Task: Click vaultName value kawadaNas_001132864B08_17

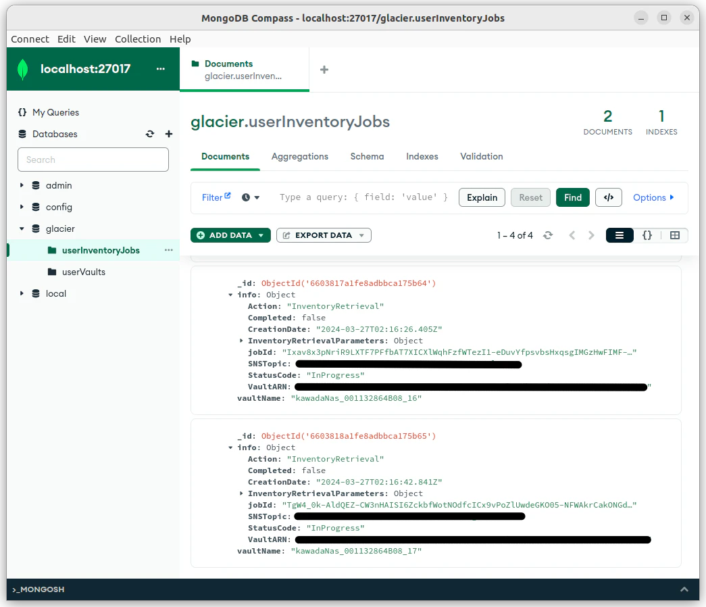Action: tap(356, 551)
